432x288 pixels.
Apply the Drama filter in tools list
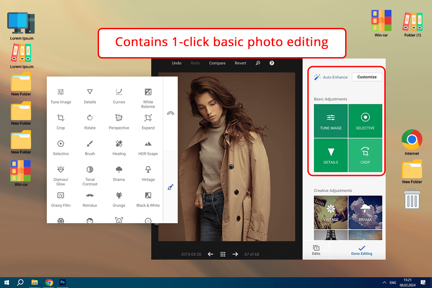(x=119, y=174)
